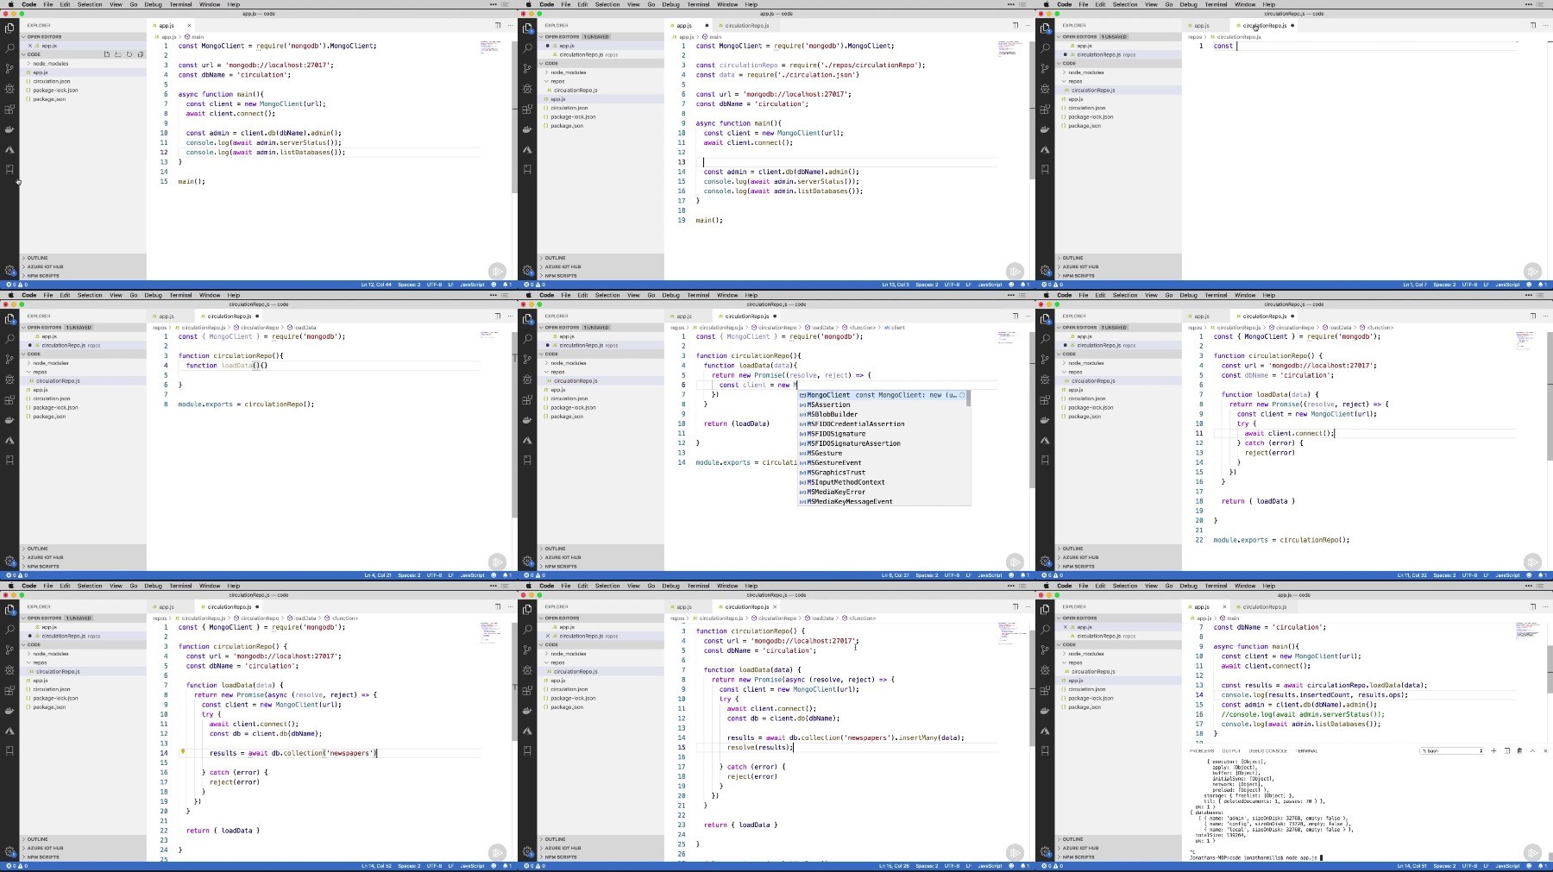Open Search view icon in top-left frame
Viewport: 1553px width, 872px height.
(x=9, y=48)
